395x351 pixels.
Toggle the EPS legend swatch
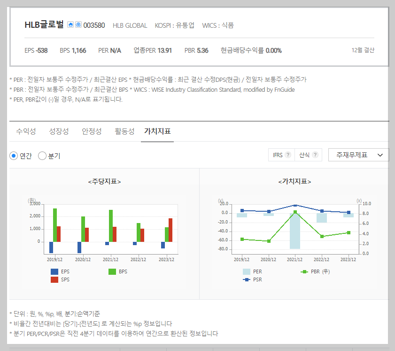(54, 271)
